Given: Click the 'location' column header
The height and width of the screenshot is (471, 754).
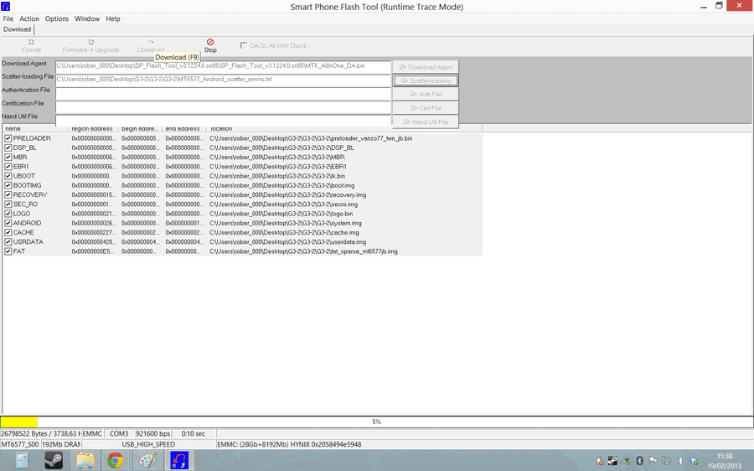Looking at the screenshot, I should tap(344, 128).
